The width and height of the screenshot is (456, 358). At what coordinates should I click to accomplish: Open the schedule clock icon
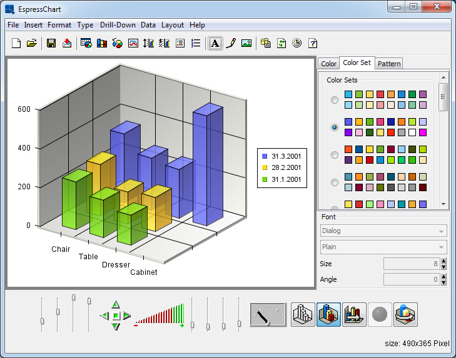click(297, 43)
